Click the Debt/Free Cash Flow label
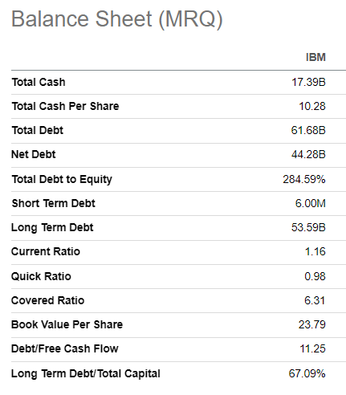The image size is (346, 395). coord(65,348)
